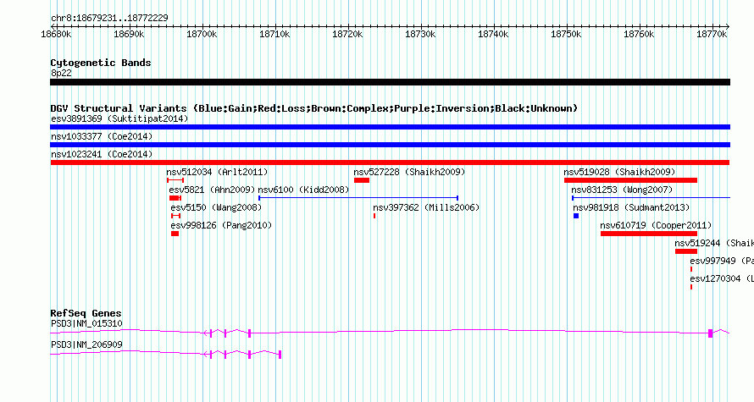Viewport: 754px width, 402px height.
Task: Click nsv831253 (Wong2007) label
Action: tap(622, 190)
